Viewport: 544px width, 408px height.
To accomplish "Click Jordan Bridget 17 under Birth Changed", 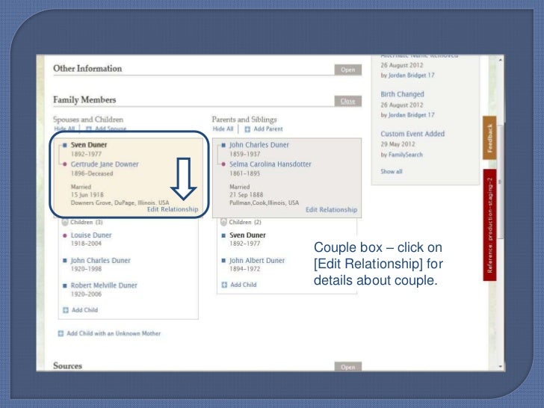I will tap(411, 115).
